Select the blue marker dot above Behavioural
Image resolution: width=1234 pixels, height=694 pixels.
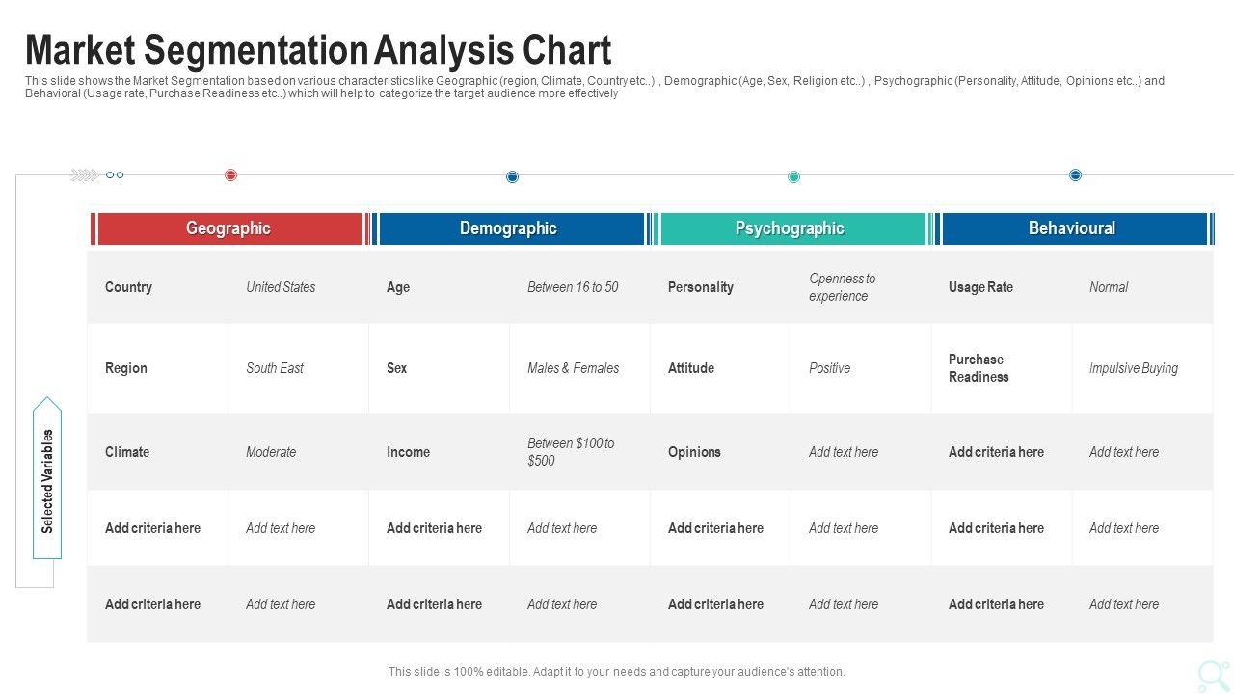[x=1075, y=175]
